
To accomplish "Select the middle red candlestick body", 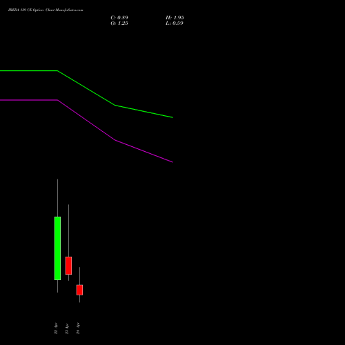I will [68, 266].
